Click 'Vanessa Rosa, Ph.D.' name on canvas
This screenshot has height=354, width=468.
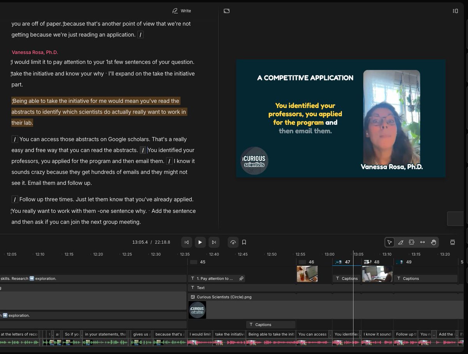point(392,167)
